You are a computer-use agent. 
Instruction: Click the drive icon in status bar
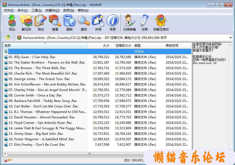pyautogui.click(x=5, y=160)
